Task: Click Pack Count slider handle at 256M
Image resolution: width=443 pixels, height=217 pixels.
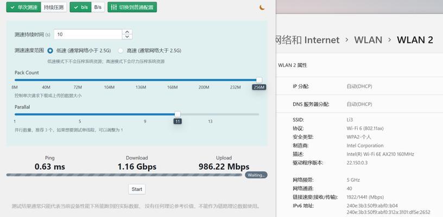Action: click(259, 80)
